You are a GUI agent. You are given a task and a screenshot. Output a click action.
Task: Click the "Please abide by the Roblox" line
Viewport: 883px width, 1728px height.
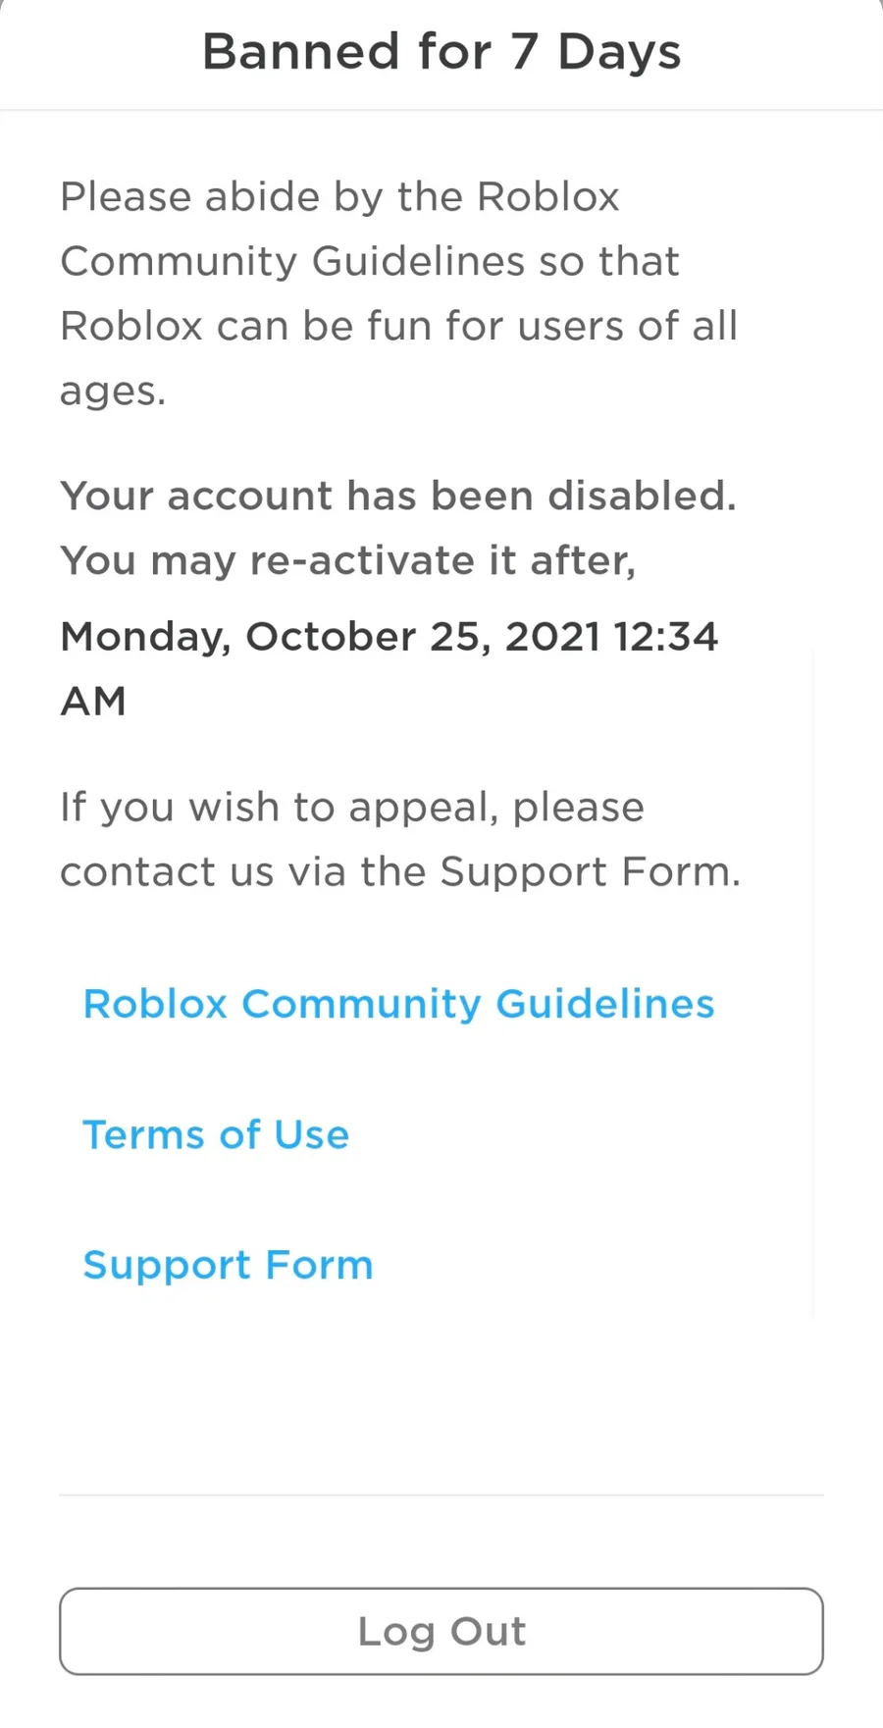[x=339, y=196]
